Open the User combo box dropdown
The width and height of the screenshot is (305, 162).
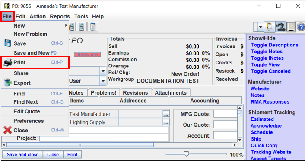click(103, 81)
